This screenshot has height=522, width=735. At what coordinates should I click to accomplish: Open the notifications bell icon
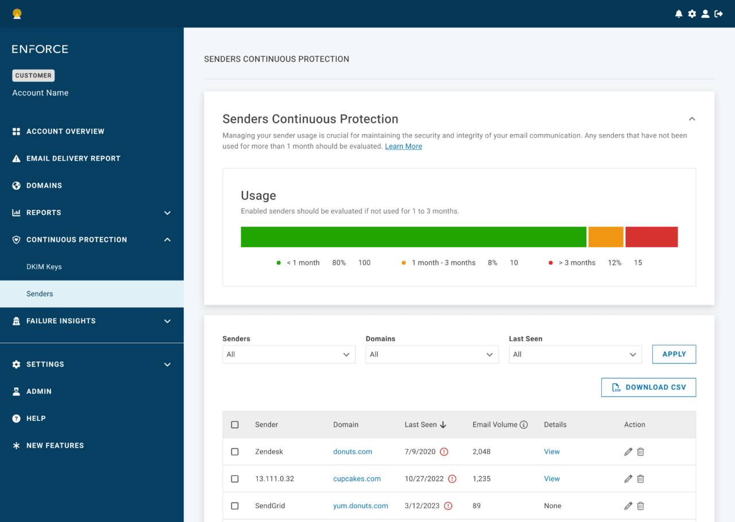679,14
